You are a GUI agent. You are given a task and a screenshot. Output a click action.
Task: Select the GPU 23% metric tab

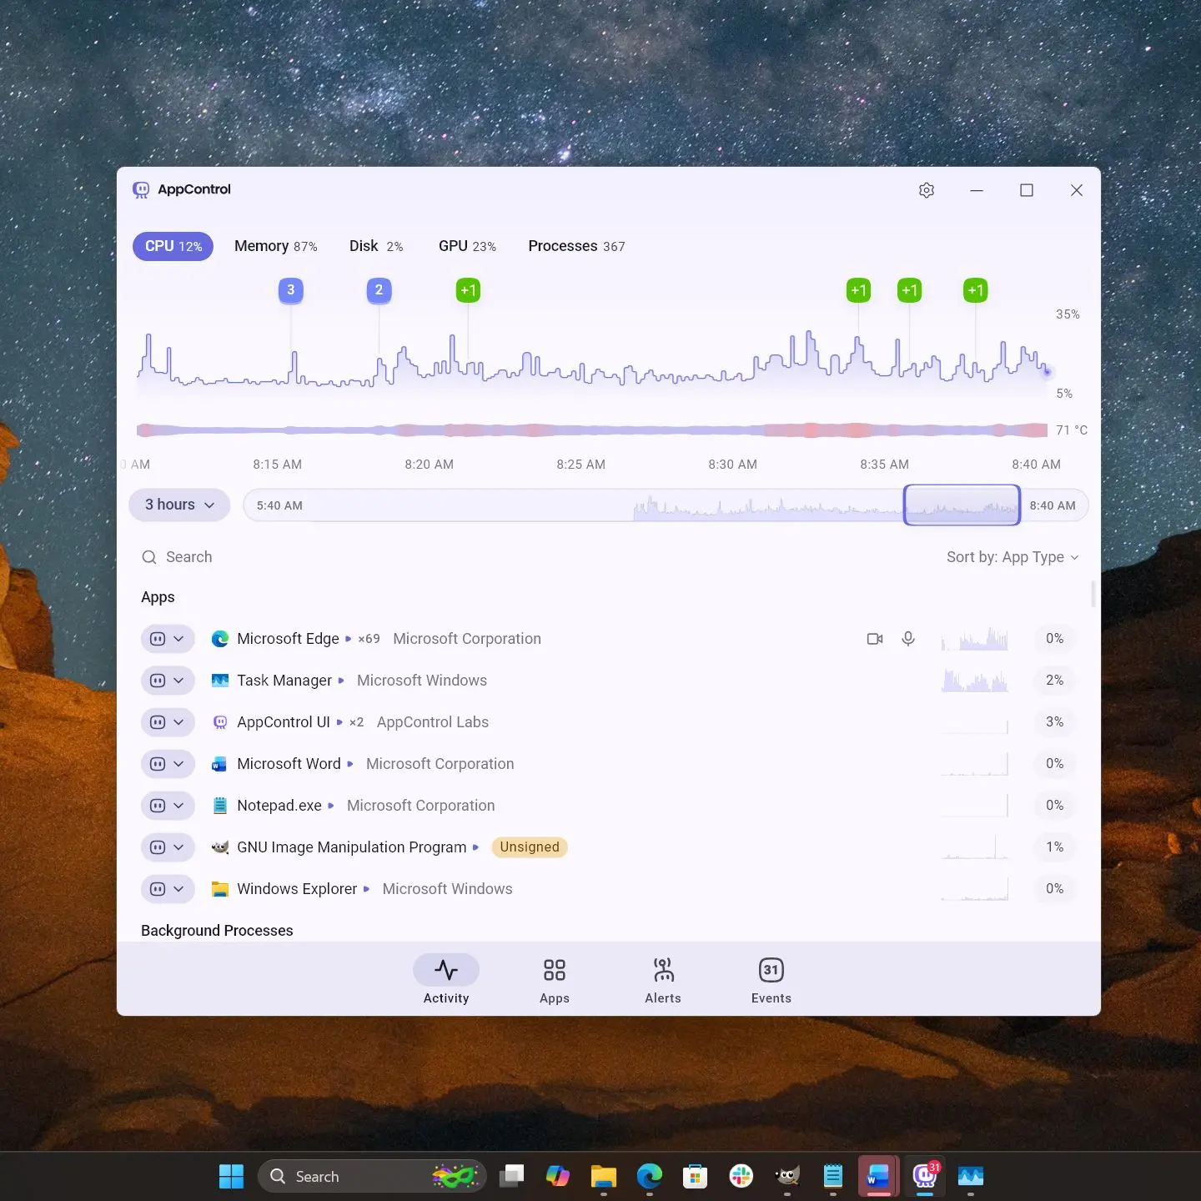[467, 246]
